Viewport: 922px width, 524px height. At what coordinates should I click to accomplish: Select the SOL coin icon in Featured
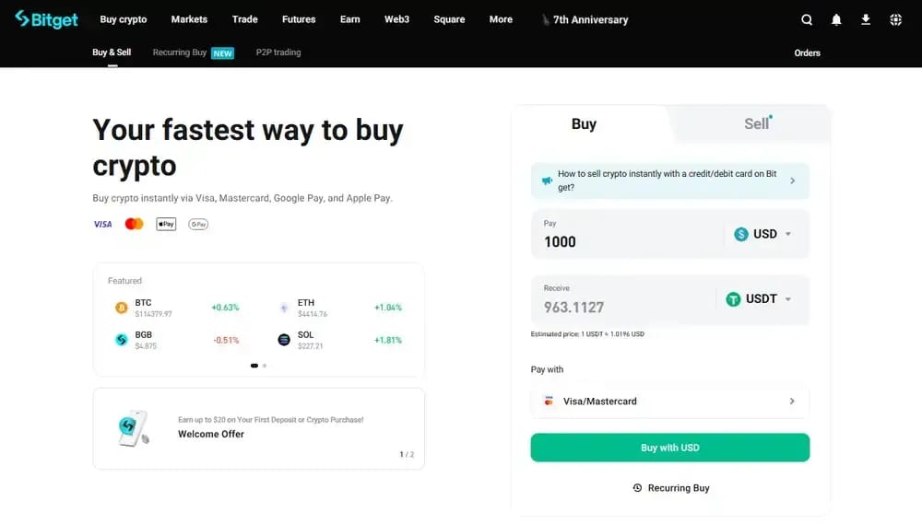pos(284,340)
